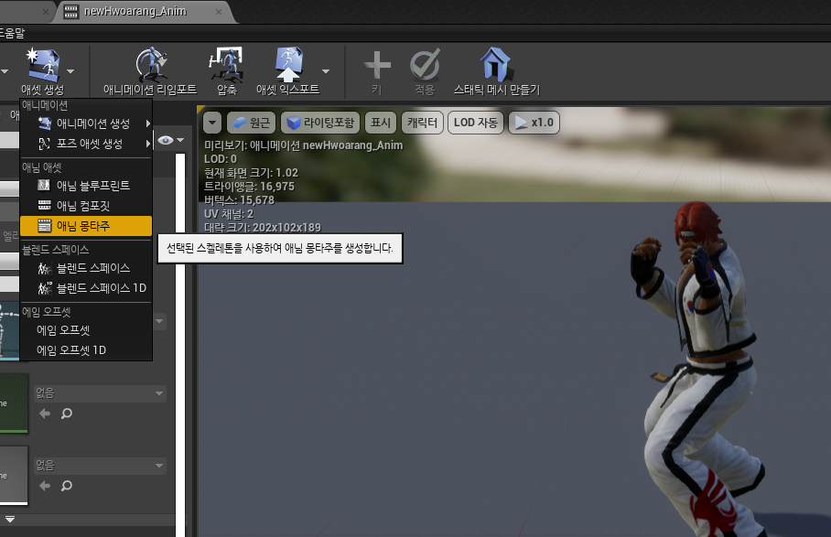This screenshot has width=831, height=537.
Task: Toggle the eye visibility filter icon
Action: tap(166, 140)
